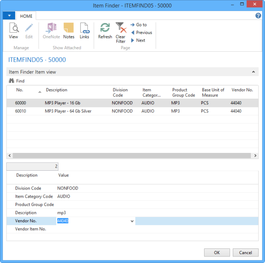265x263 pixels.
Task: Select the HOME ribbon tab
Action: coord(27,15)
